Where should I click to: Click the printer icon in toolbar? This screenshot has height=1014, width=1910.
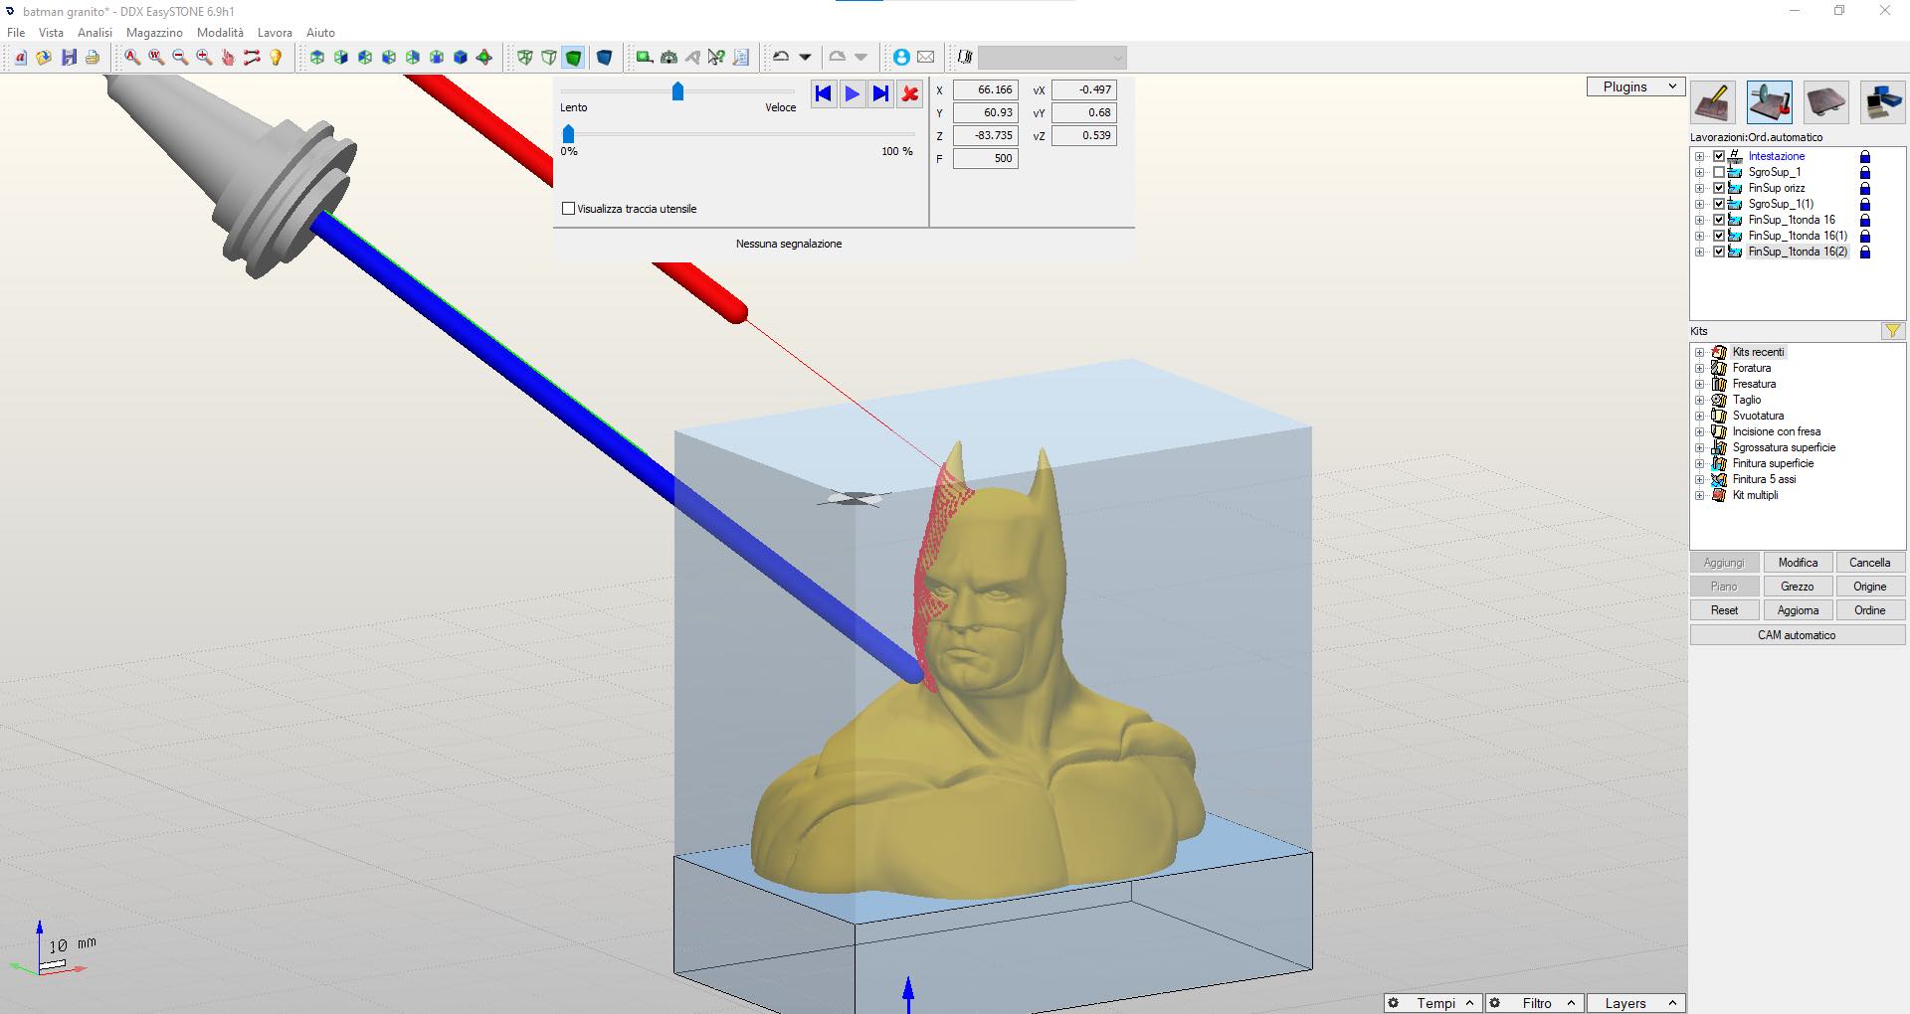tap(93, 58)
